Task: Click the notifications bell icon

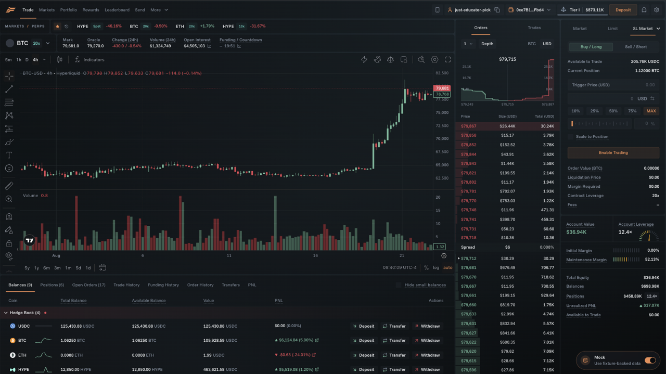Action: coord(644,10)
